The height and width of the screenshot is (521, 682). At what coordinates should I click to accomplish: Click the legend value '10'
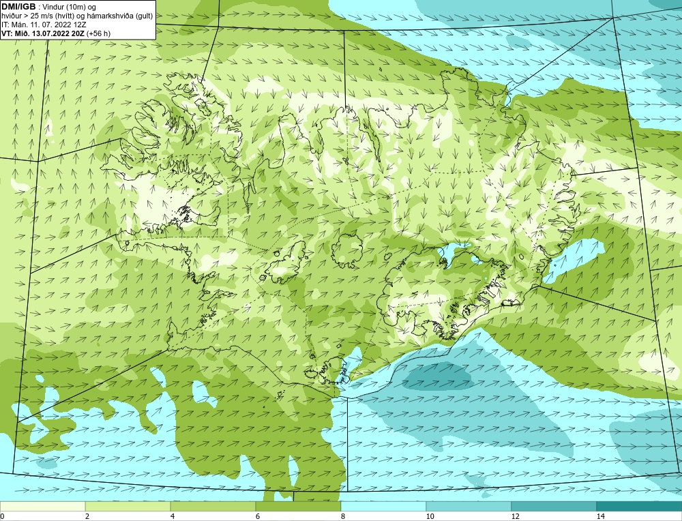click(430, 516)
